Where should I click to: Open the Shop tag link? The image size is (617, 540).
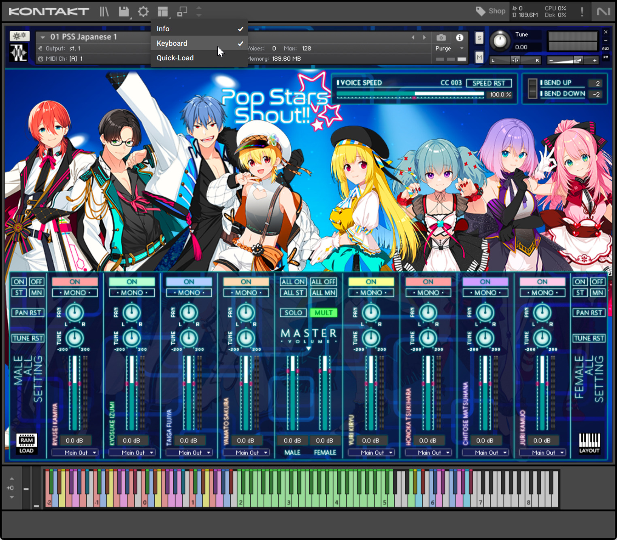pos(491,11)
